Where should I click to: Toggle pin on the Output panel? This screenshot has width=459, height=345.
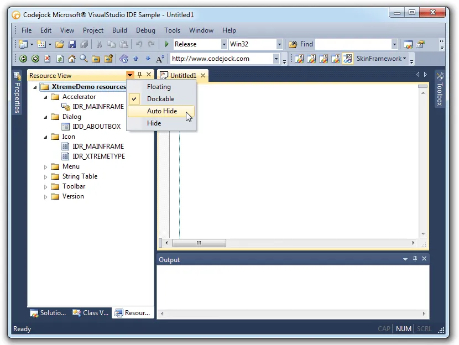(x=415, y=259)
